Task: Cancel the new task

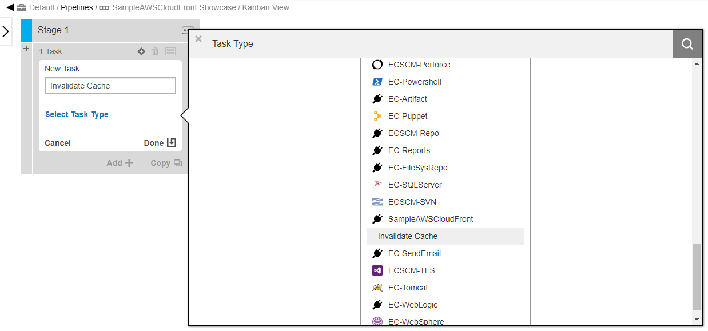Action: coord(58,143)
